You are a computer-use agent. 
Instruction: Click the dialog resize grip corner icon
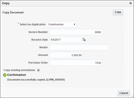coord(132,96)
